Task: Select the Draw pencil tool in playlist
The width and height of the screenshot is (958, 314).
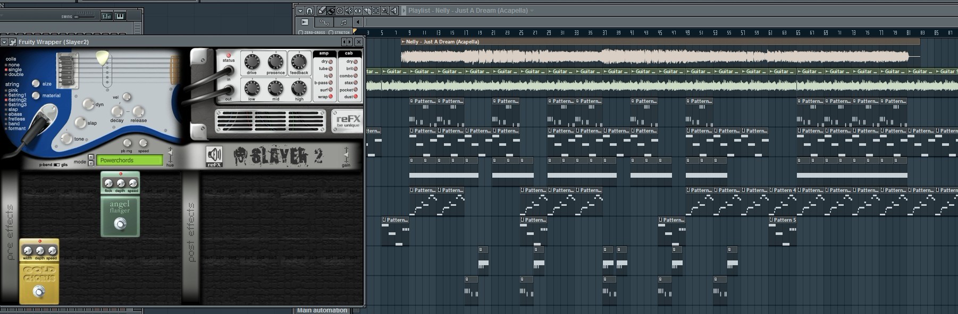Action: click(x=322, y=11)
